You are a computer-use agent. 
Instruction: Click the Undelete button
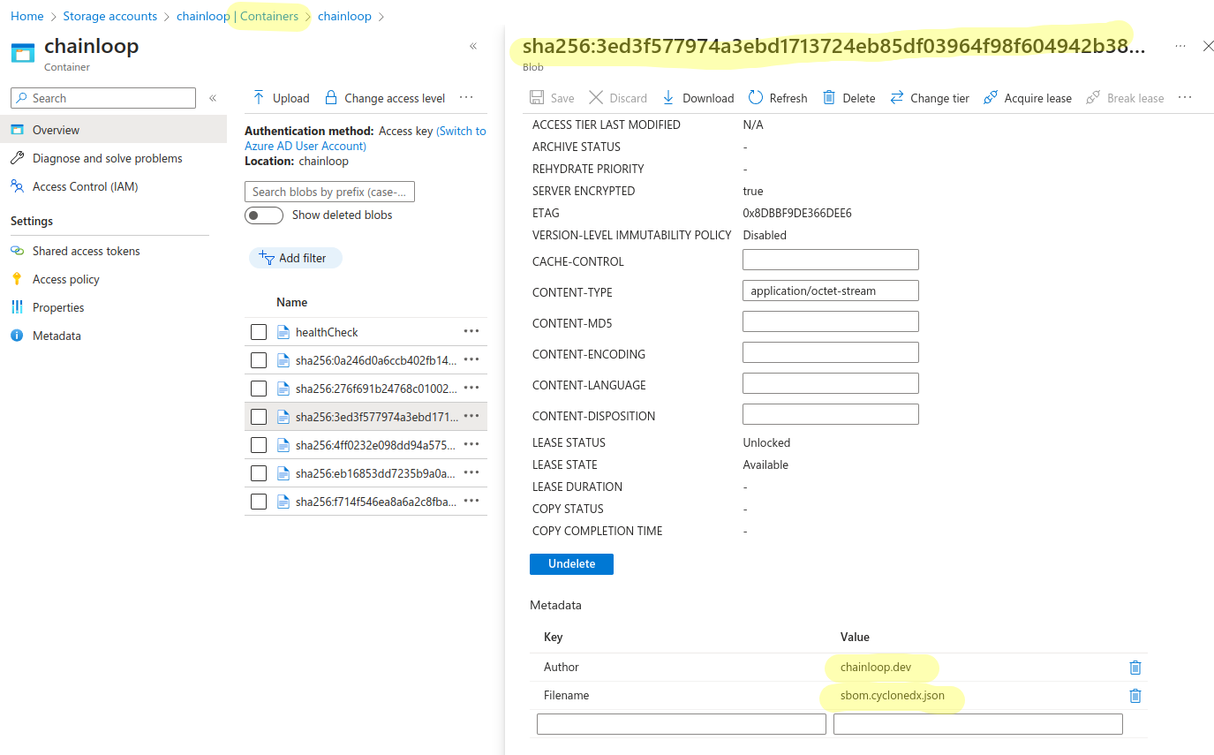pos(571,563)
